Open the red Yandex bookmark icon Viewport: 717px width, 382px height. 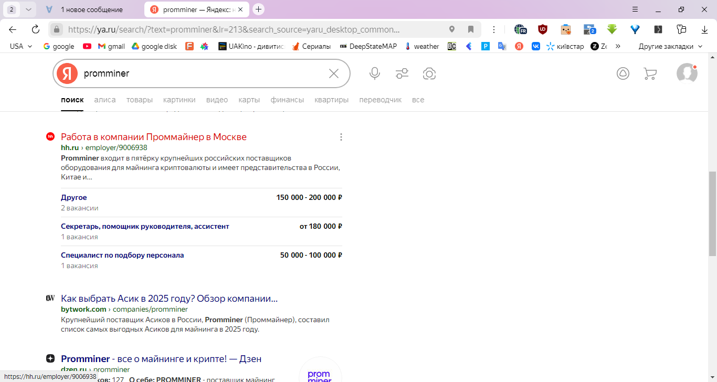[519, 46]
